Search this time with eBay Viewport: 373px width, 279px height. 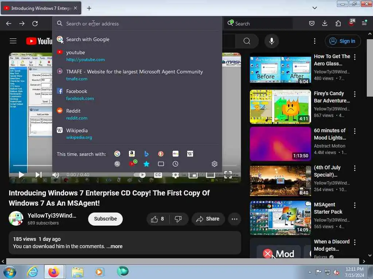tap(176, 154)
